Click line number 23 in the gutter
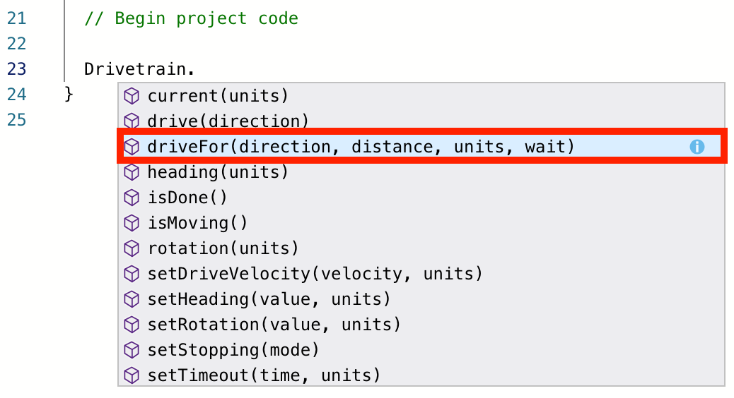Screen dimensions: 734x398 tap(16, 69)
